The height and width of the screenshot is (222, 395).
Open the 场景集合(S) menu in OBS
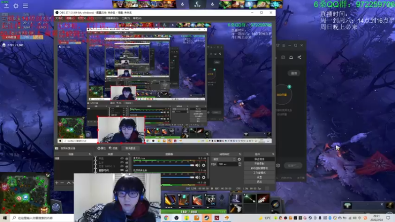[x=112, y=18]
